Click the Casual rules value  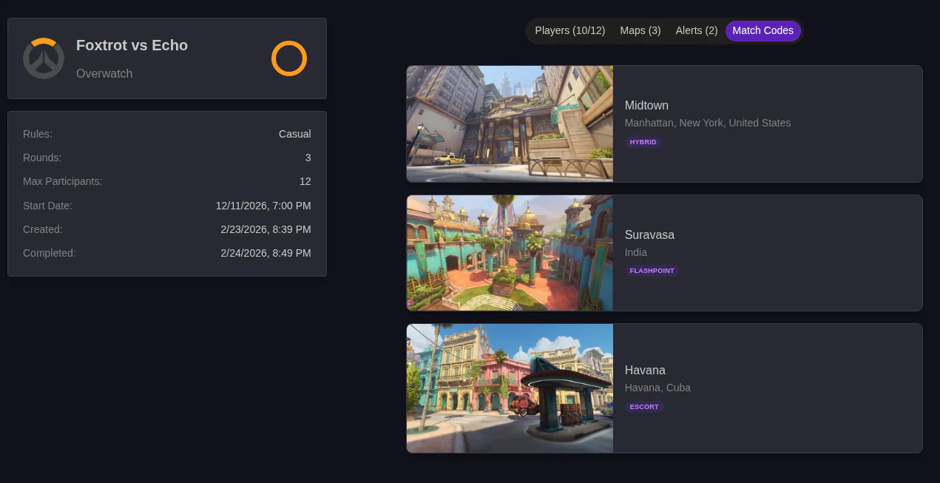(x=294, y=134)
